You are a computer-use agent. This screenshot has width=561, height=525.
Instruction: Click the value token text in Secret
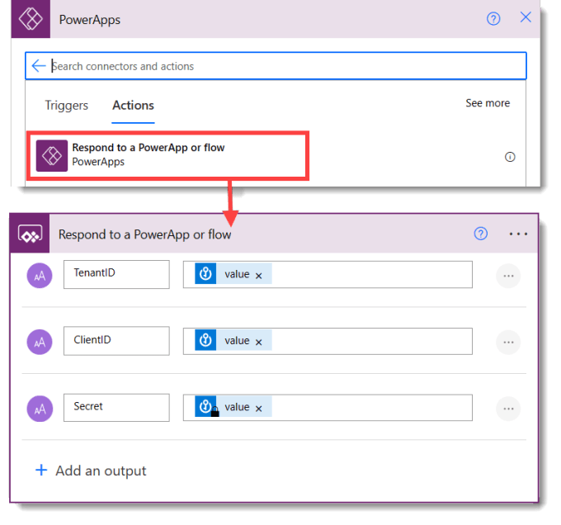pos(237,407)
